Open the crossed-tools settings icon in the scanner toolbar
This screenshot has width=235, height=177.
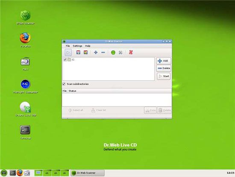click(x=120, y=52)
